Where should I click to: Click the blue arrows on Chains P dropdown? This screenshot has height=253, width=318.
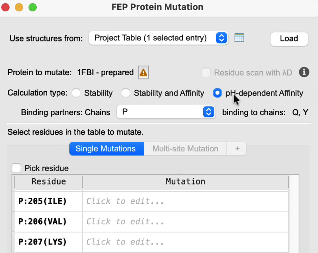coord(208,112)
